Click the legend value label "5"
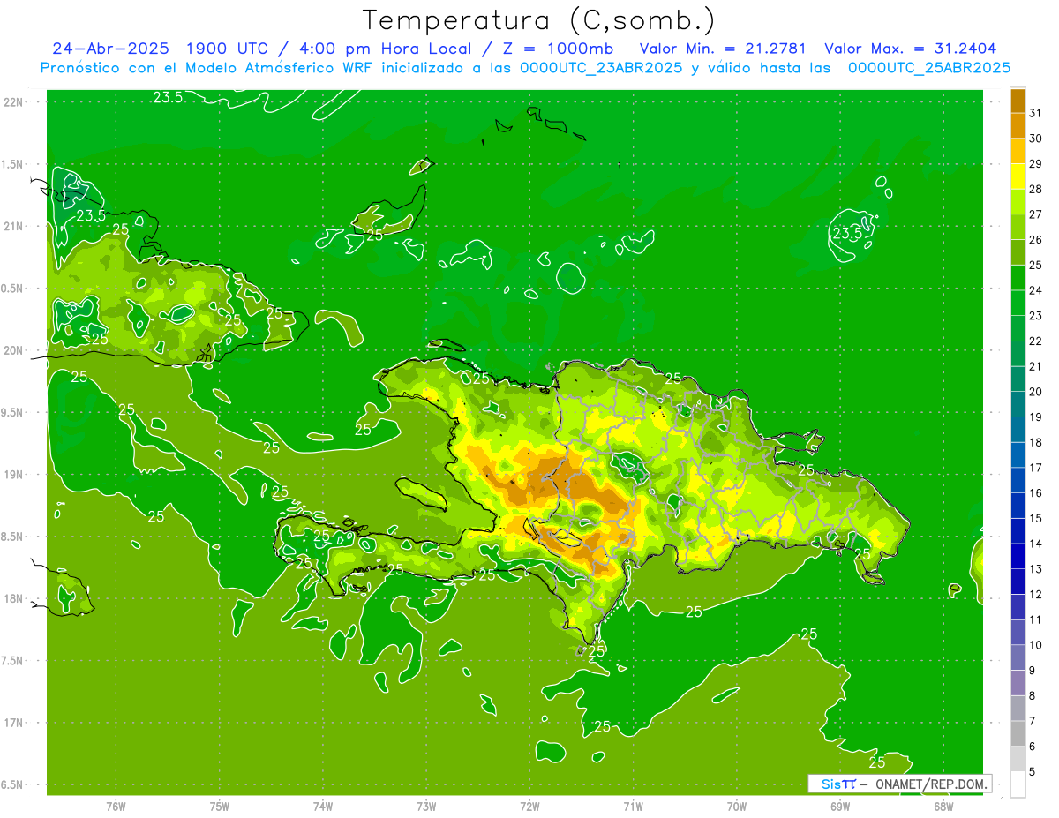Screen dimensions: 1059x818 coord(1033,771)
